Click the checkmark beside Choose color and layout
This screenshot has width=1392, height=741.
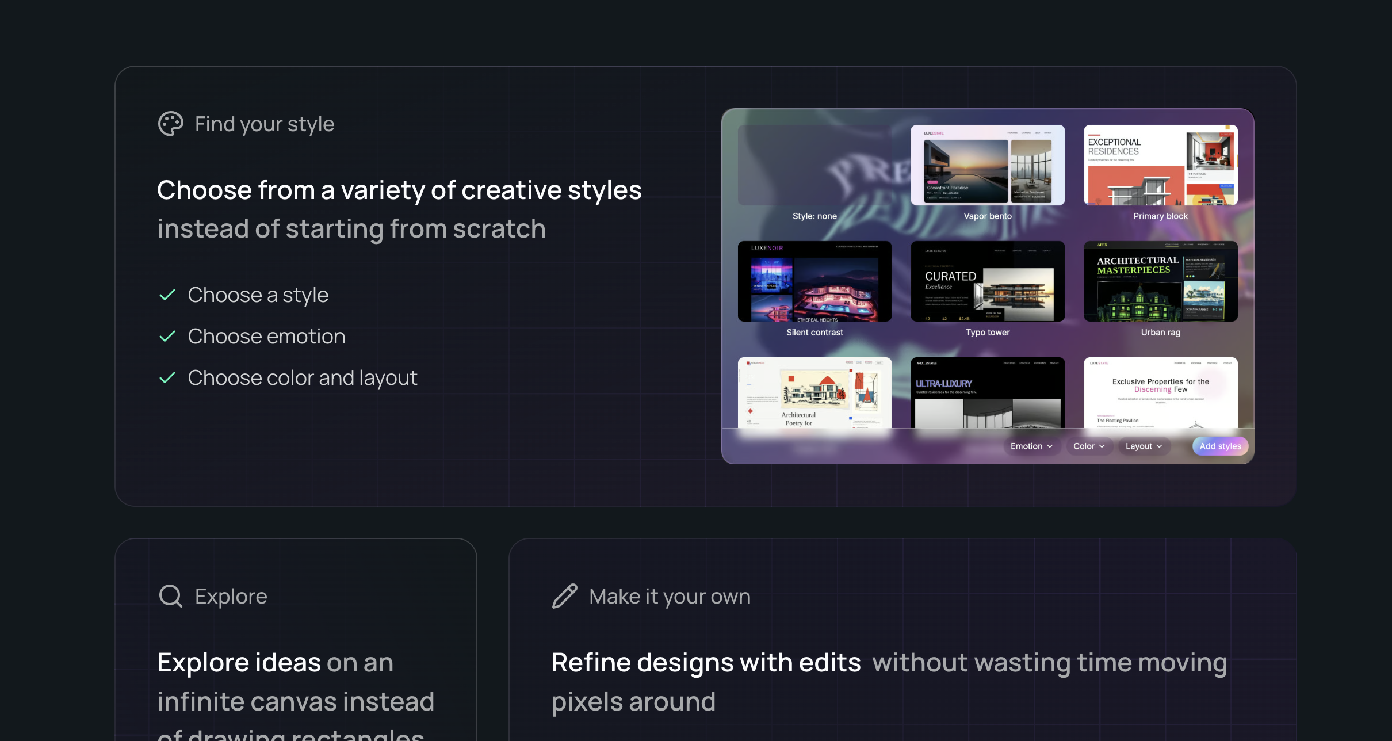(x=167, y=378)
